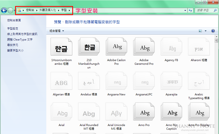The image size is (219, 134).
Task: Click the change view icon button
Action: (x=200, y=31)
